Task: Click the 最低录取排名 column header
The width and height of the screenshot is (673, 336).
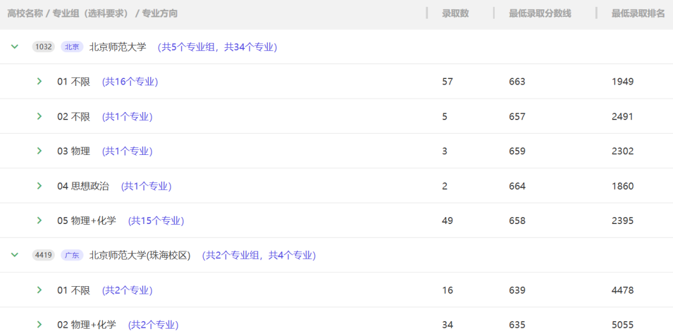Action: click(x=638, y=13)
